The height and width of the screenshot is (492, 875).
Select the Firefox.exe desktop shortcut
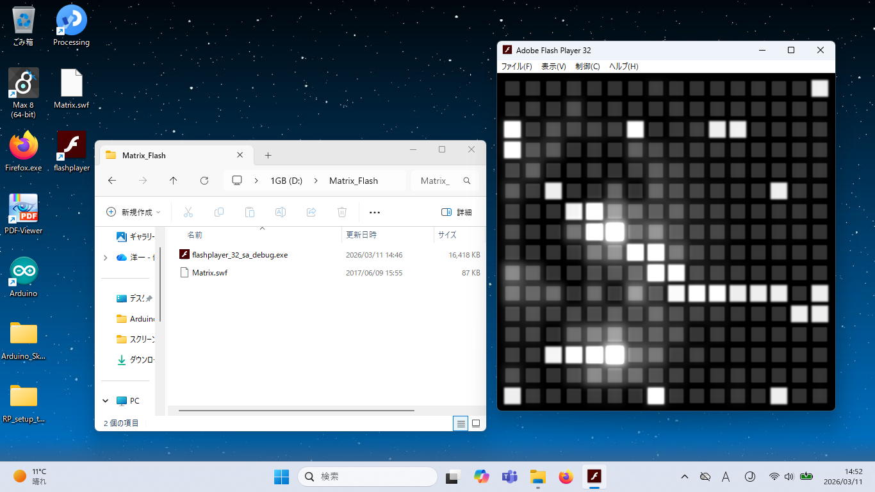point(24,152)
